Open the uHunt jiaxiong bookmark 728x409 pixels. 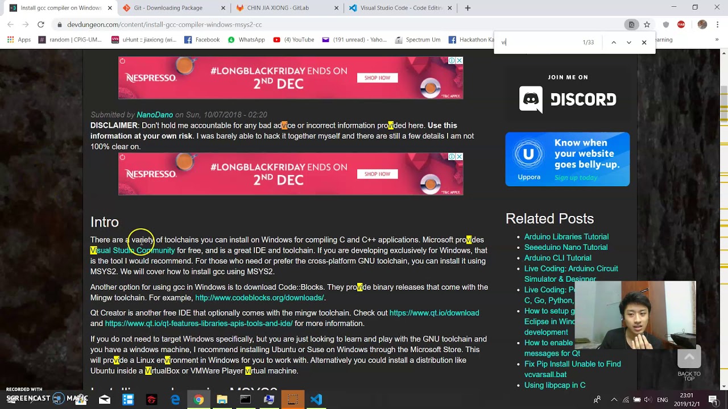click(x=144, y=40)
